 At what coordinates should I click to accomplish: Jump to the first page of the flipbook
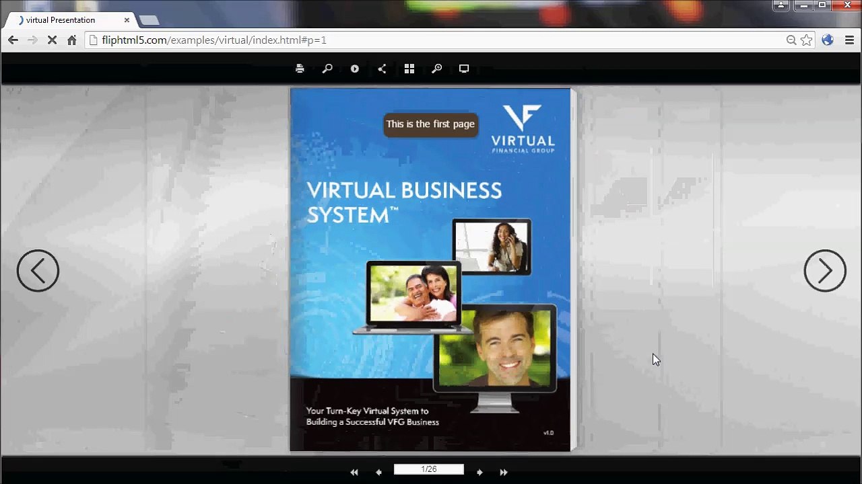pos(354,472)
